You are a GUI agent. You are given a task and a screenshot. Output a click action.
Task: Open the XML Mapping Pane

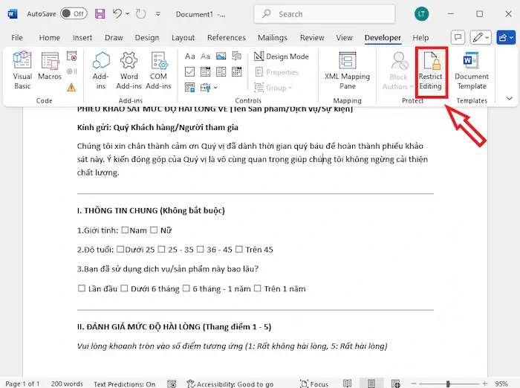(347, 71)
